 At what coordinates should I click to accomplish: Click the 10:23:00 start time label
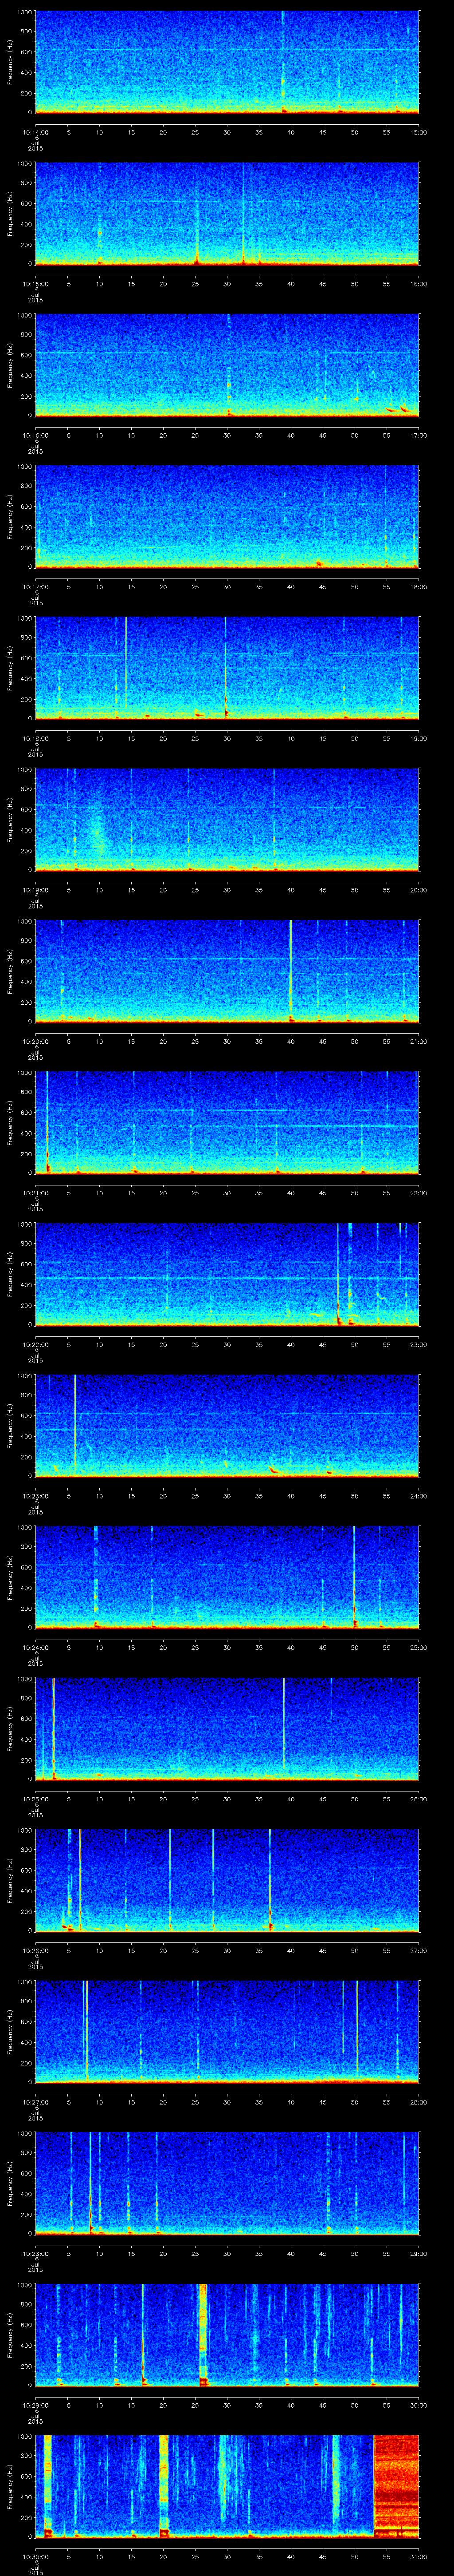pyautogui.click(x=35, y=1496)
